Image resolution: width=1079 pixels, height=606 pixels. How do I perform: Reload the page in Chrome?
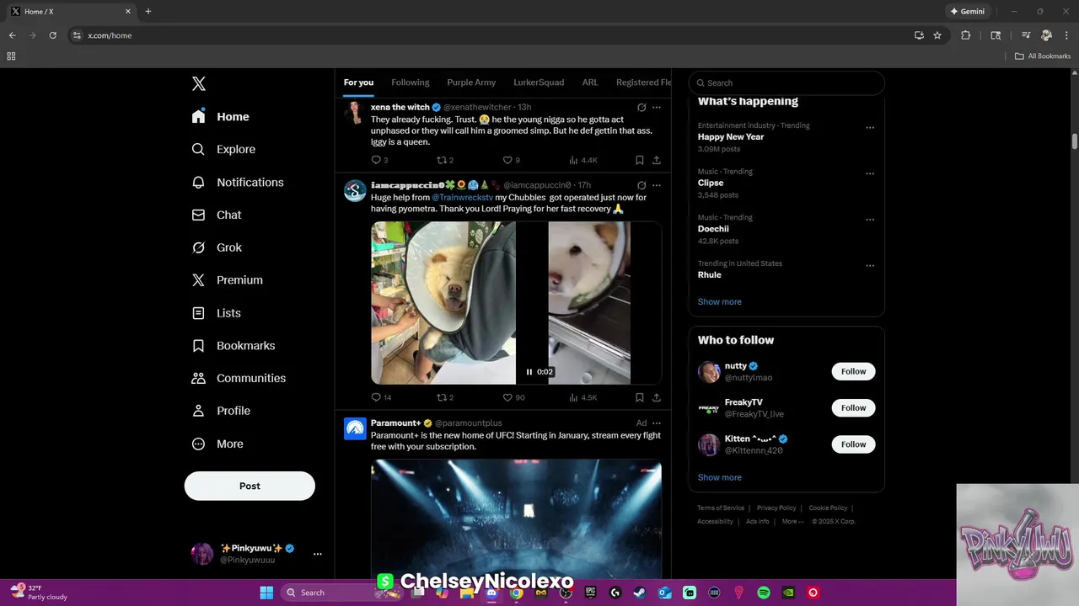click(52, 35)
